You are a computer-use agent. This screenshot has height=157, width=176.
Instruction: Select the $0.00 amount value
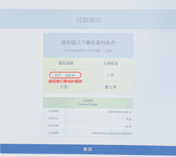click(x=128, y=127)
